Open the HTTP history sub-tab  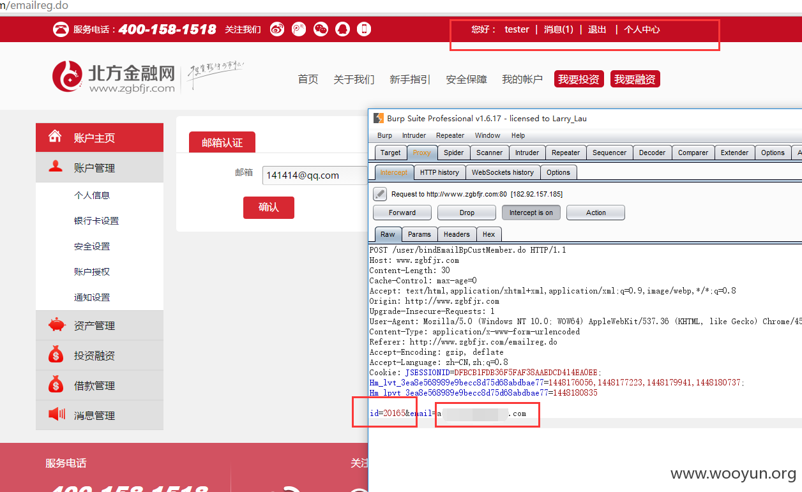point(439,172)
